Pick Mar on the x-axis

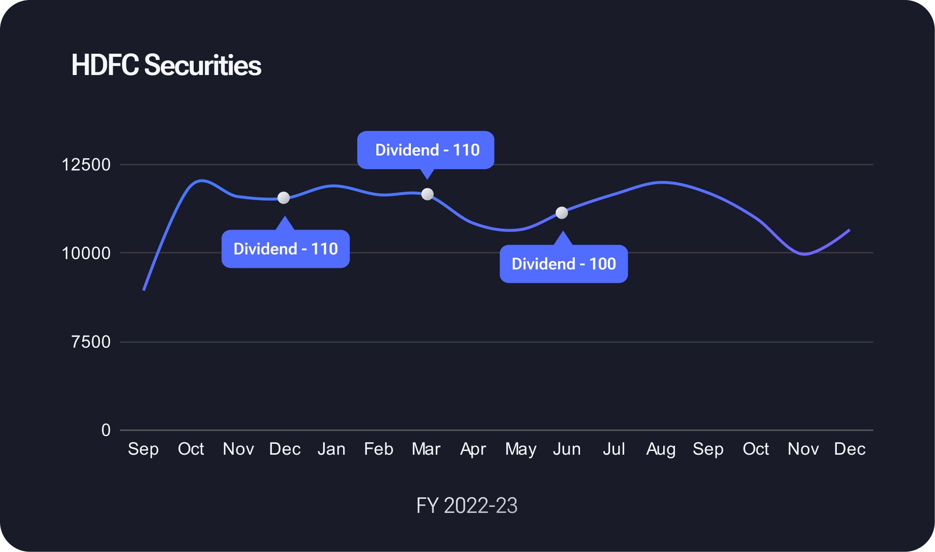(426, 449)
